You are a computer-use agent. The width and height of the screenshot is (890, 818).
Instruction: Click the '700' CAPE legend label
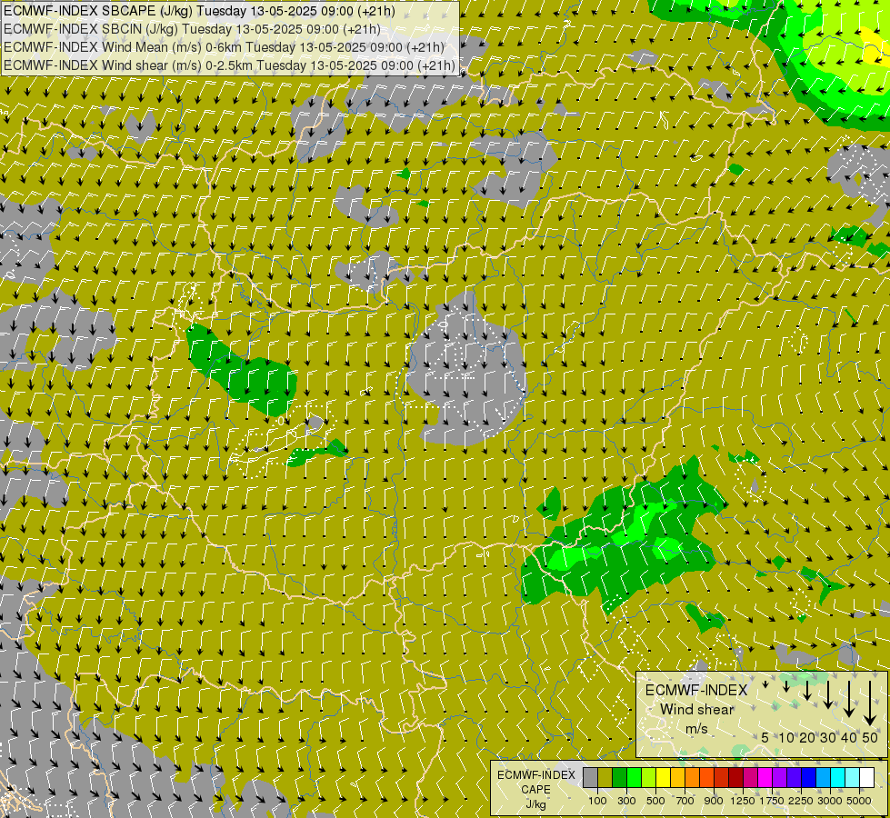(x=685, y=801)
